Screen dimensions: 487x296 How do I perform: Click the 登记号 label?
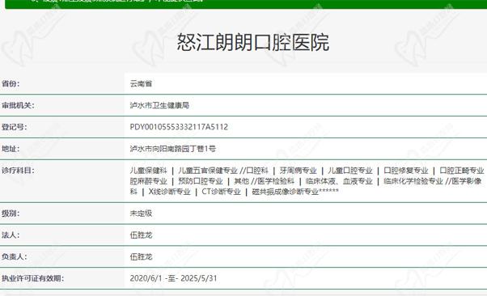click(x=14, y=127)
